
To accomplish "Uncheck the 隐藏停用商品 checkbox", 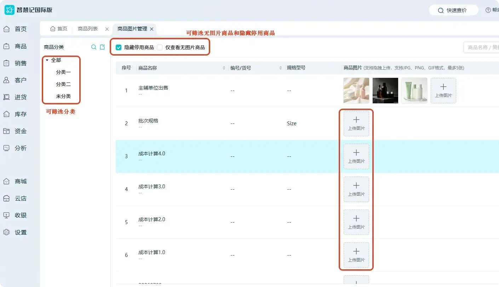I will [x=119, y=47].
